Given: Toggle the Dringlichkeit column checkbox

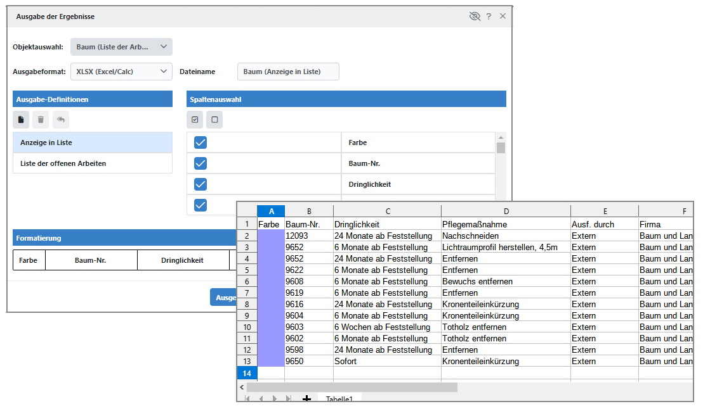Looking at the screenshot, I should [x=200, y=184].
